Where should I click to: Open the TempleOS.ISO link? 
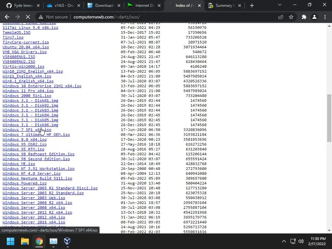(x=17, y=32)
